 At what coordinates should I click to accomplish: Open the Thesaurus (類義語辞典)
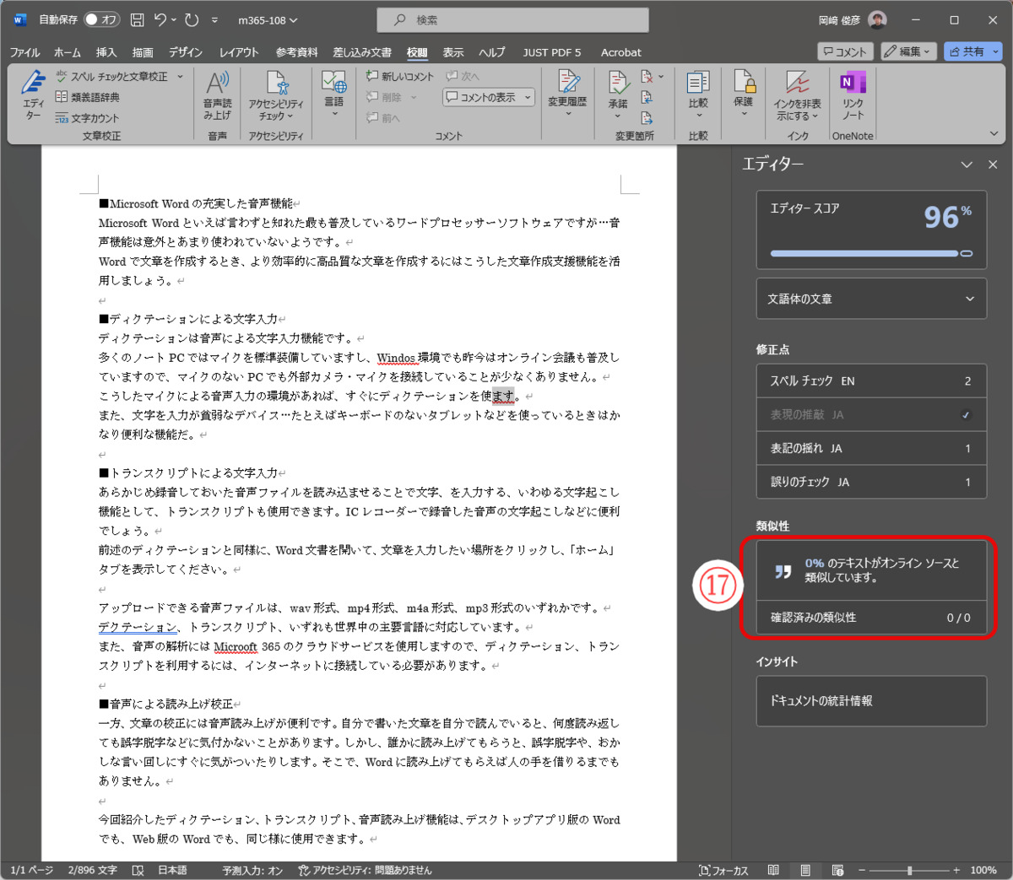tap(87, 97)
